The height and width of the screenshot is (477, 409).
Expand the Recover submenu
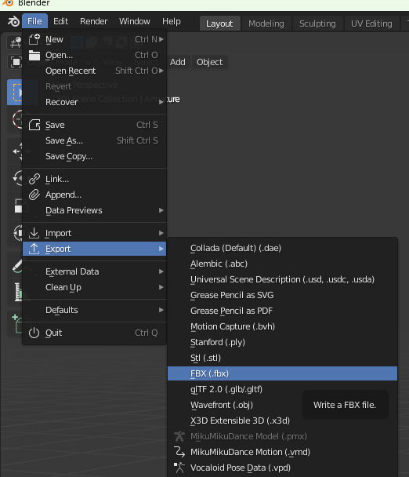95,102
